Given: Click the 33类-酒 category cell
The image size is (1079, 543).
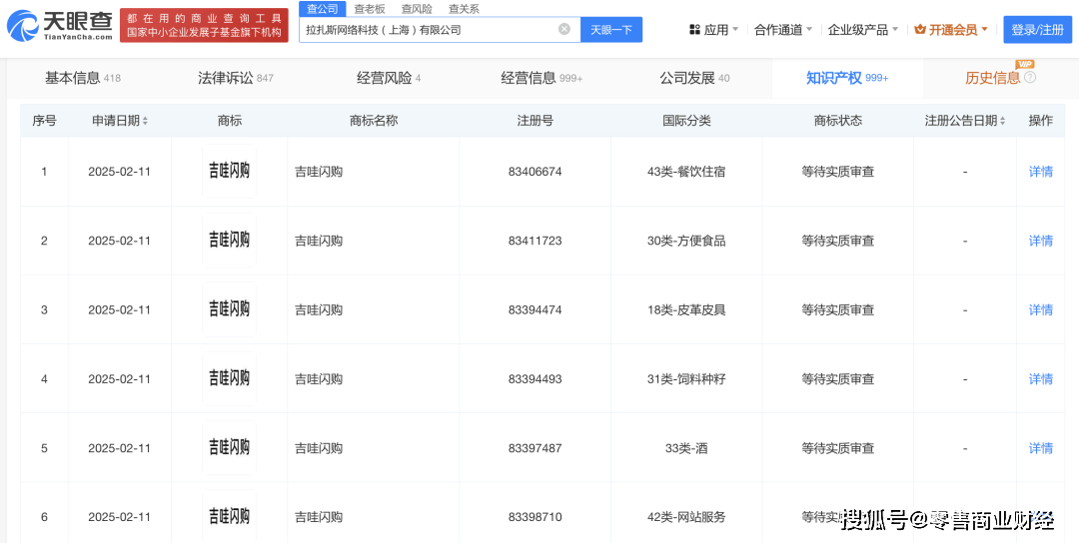Looking at the screenshot, I should point(686,448).
